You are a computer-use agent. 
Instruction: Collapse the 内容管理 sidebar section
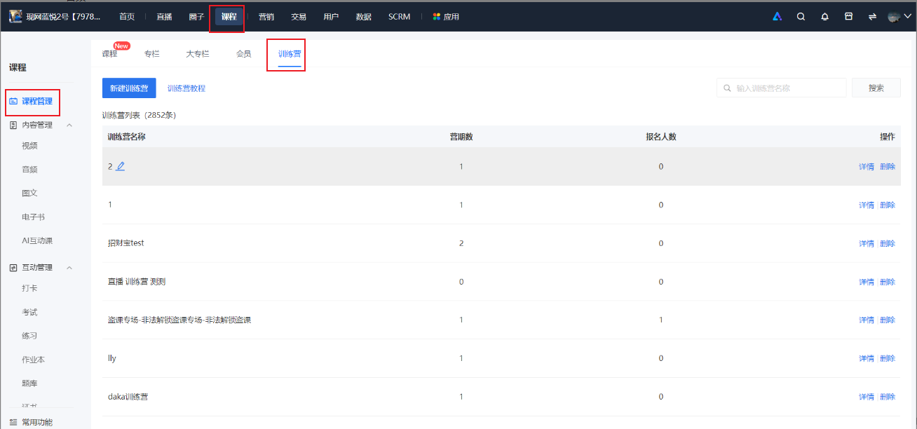point(69,125)
